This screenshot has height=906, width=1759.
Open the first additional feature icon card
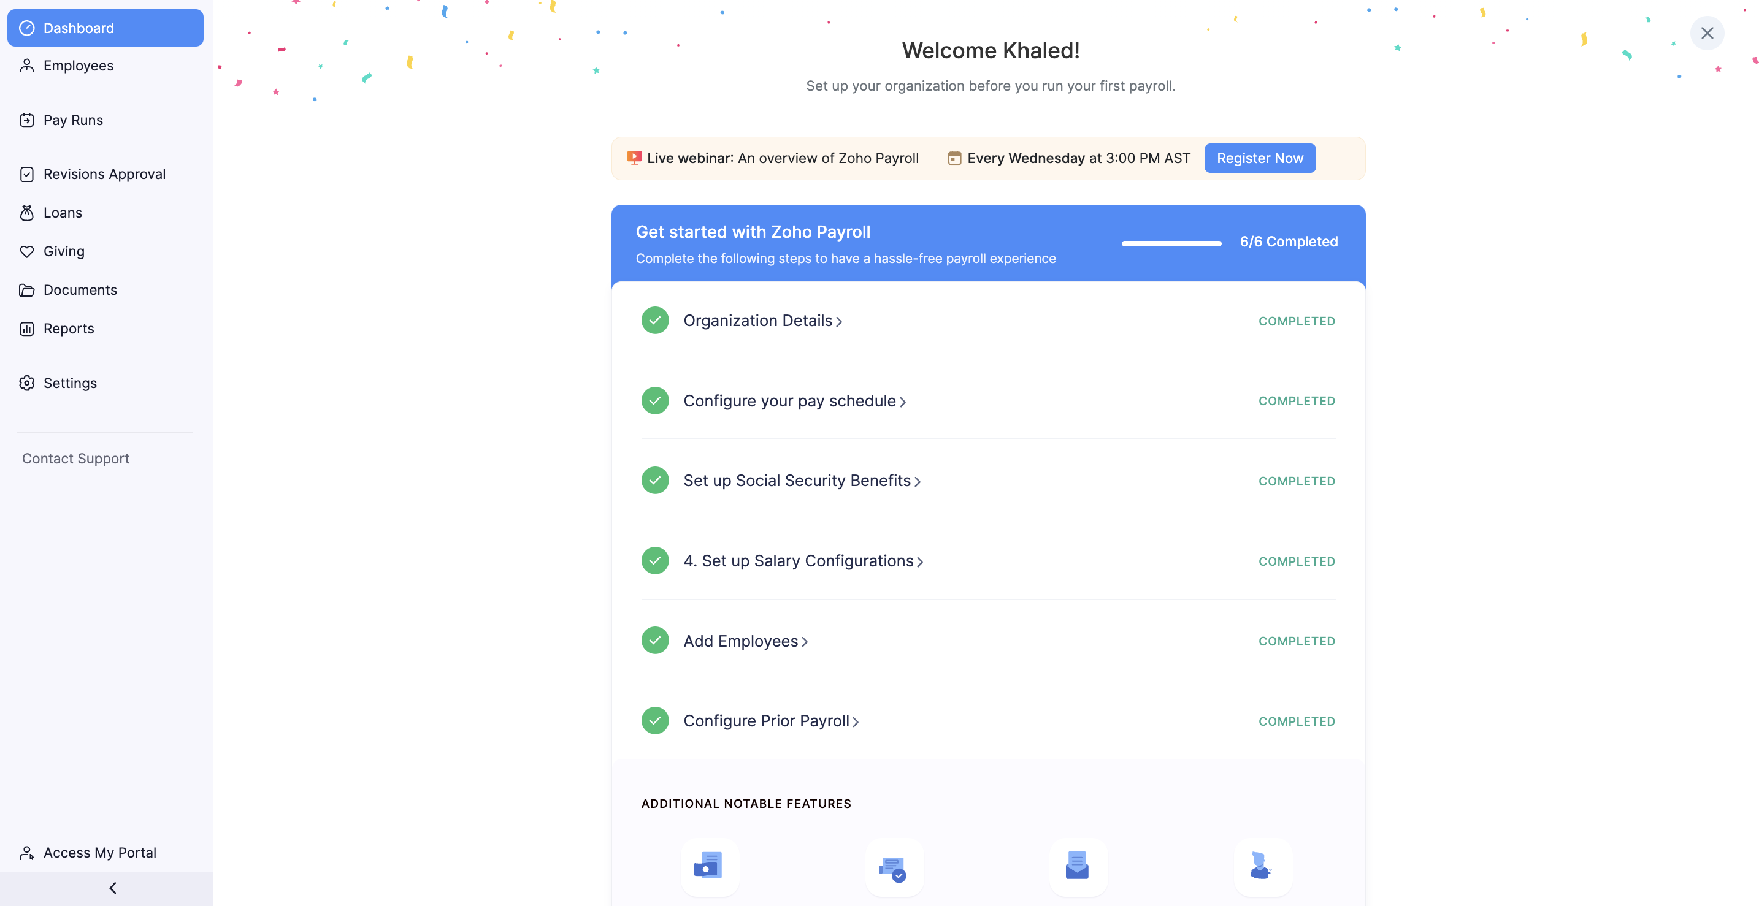click(710, 866)
